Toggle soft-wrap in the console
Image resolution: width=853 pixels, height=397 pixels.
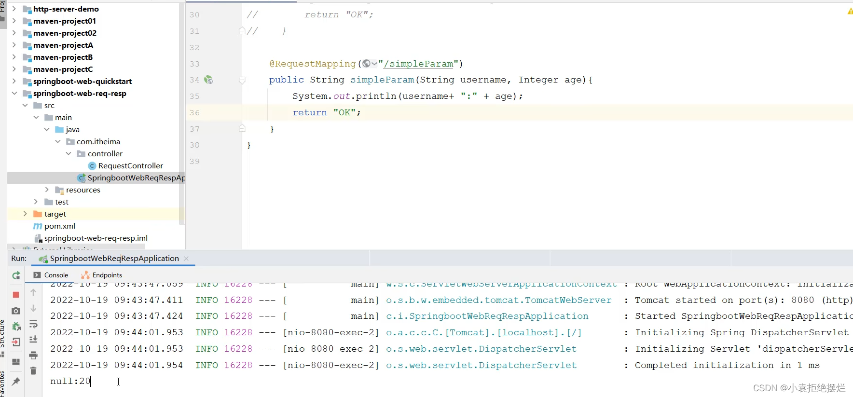tap(33, 324)
